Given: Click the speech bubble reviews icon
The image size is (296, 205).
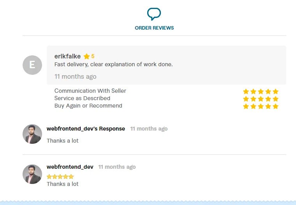Looking at the screenshot, I should click(x=154, y=14).
